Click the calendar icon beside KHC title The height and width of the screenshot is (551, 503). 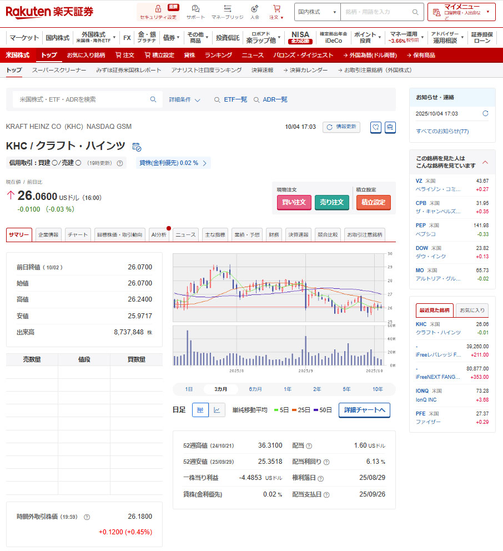click(x=137, y=147)
